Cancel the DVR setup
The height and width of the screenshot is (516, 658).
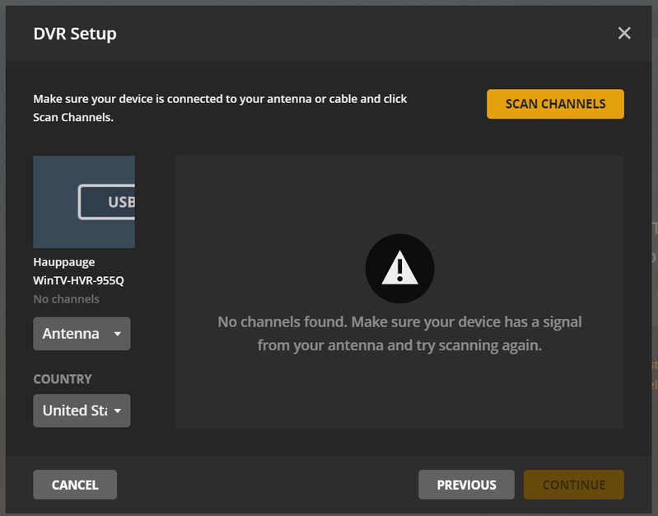(x=75, y=485)
